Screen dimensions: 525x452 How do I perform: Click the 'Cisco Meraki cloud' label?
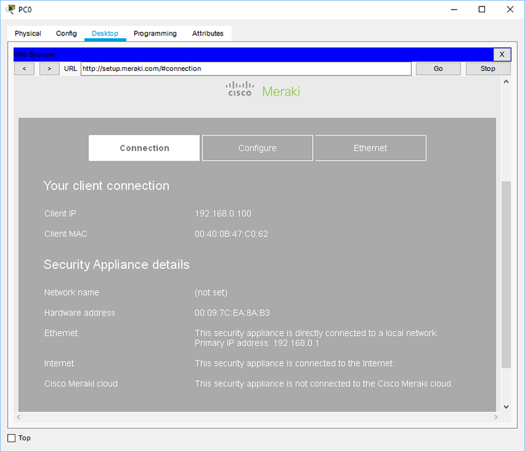(x=81, y=384)
